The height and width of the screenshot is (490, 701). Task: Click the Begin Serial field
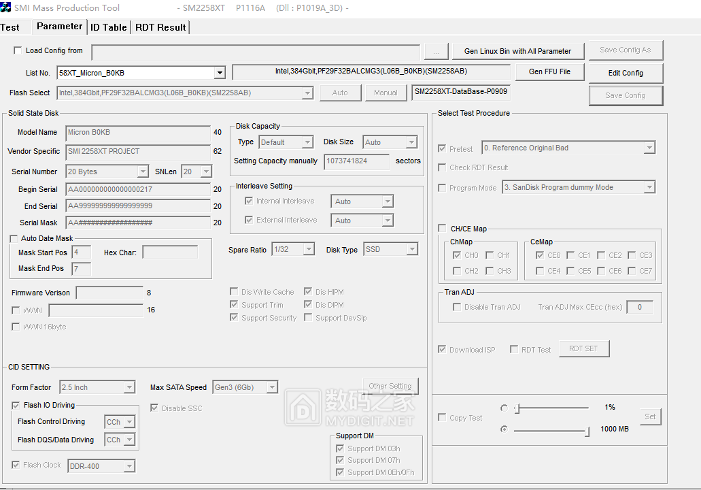coord(138,189)
